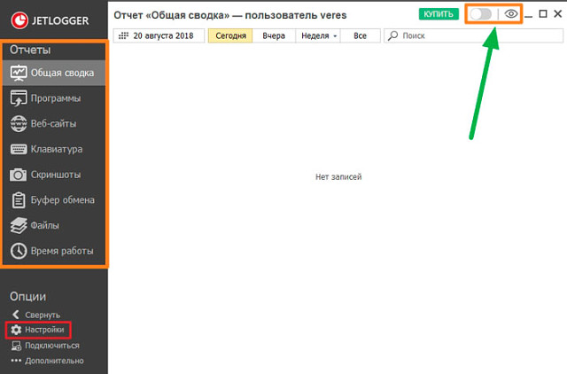Image resolution: width=567 pixels, height=374 pixels.
Task: Open the date picker 20 августа 2018
Action: tap(160, 36)
